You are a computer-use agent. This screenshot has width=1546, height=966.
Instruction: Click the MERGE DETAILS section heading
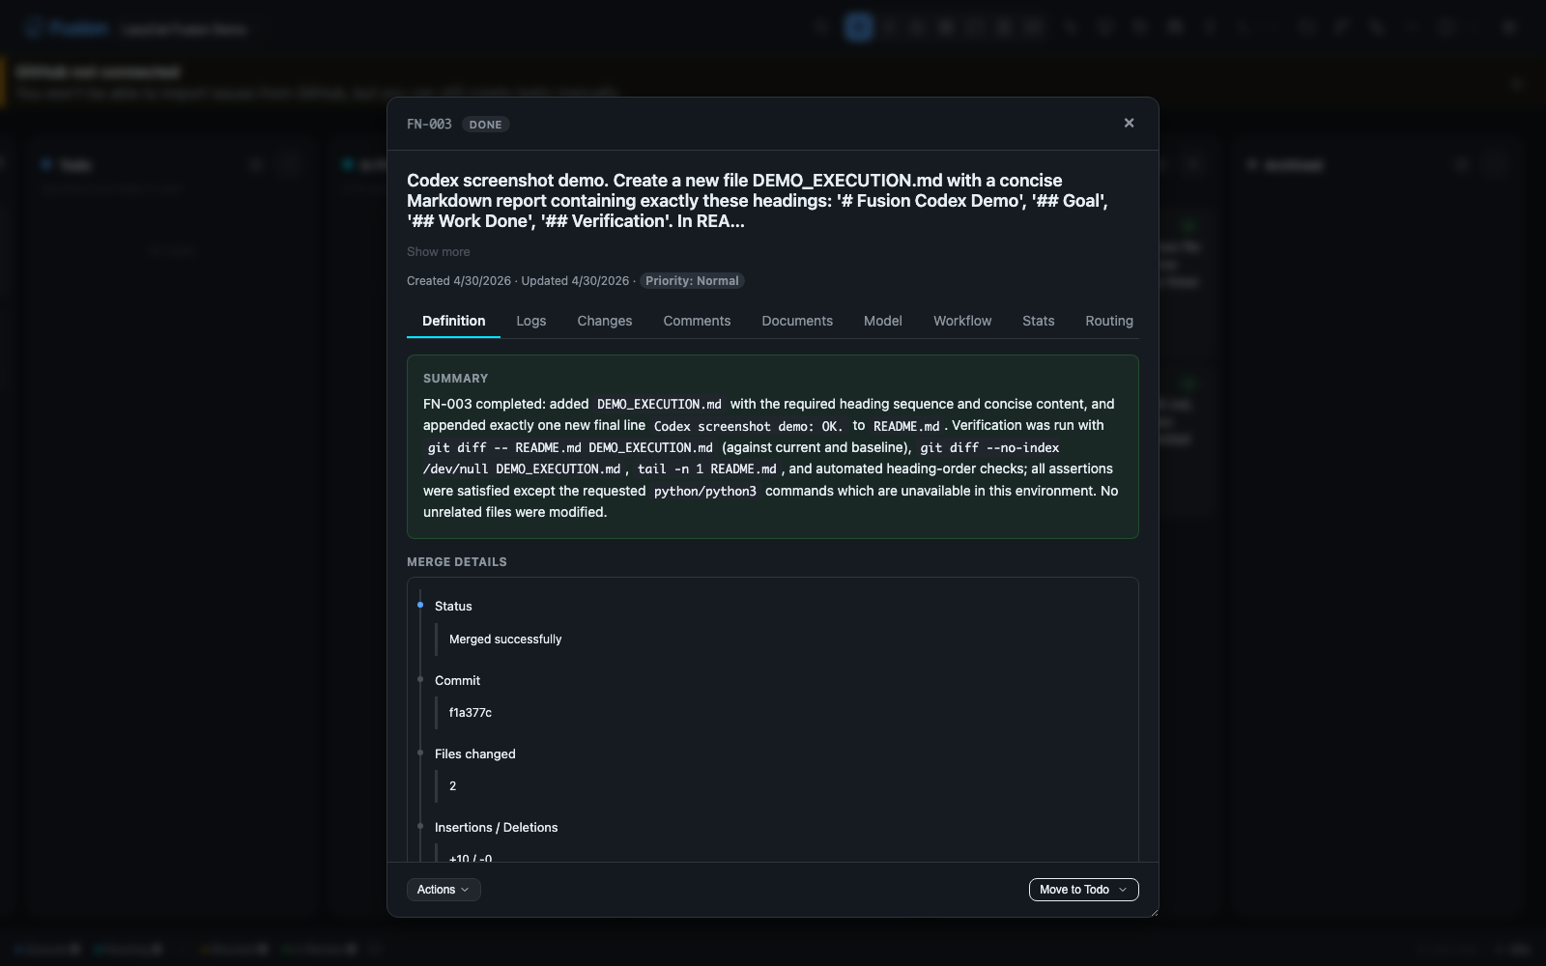[x=457, y=562]
